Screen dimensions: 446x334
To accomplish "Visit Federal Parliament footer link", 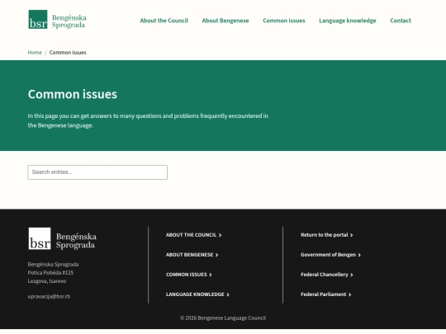I will (325, 294).
